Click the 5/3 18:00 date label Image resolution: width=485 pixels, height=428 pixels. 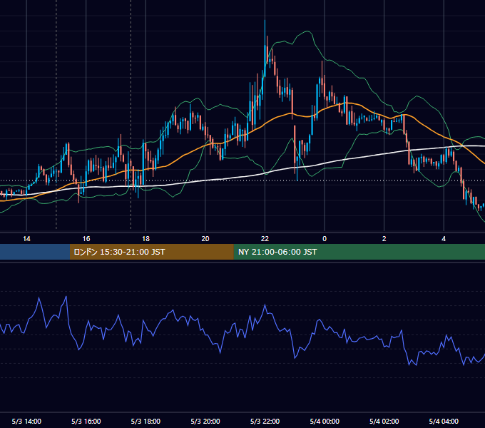click(x=145, y=421)
